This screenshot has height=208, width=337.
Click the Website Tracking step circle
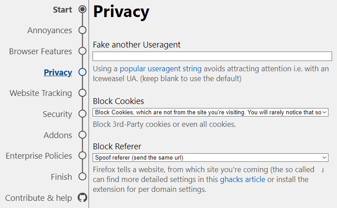point(82,93)
